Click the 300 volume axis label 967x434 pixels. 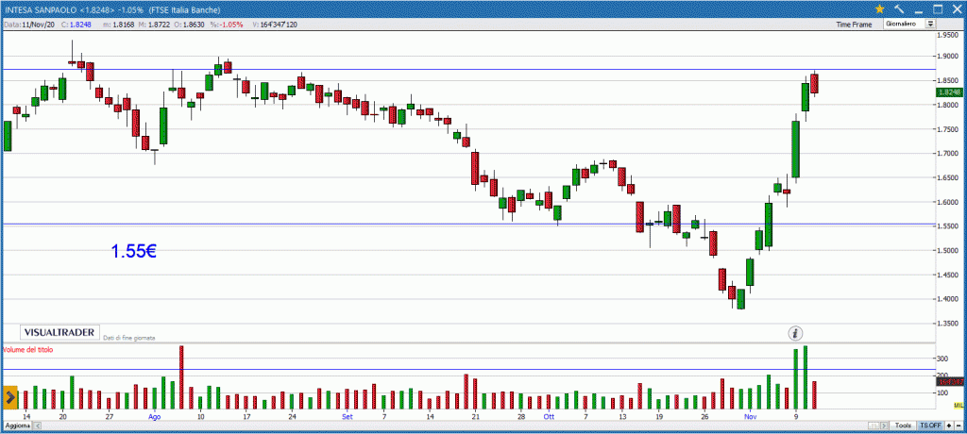942,359
